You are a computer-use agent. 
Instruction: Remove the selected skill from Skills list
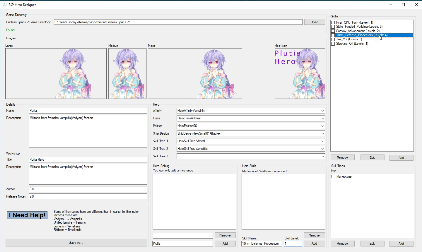tap(342, 157)
